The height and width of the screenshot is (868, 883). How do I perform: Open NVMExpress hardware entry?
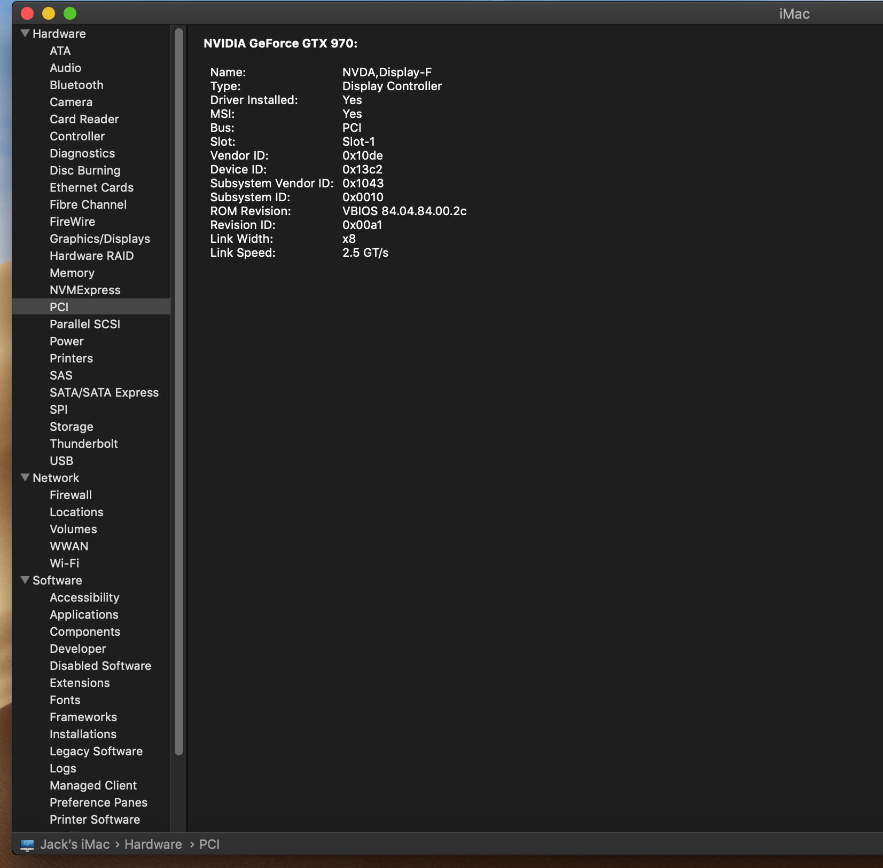pos(85,290)
